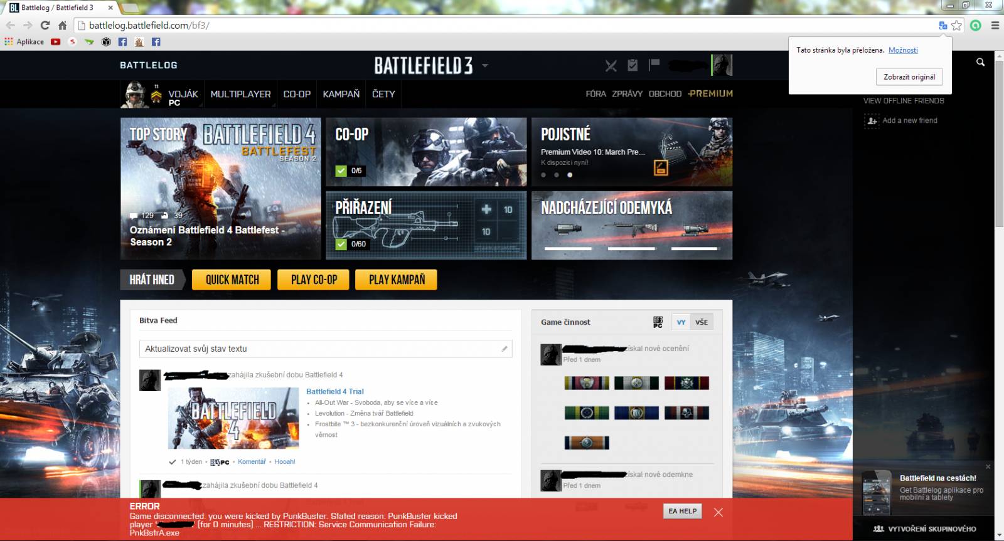Open the ČETY navigation tab

(383, 94)
